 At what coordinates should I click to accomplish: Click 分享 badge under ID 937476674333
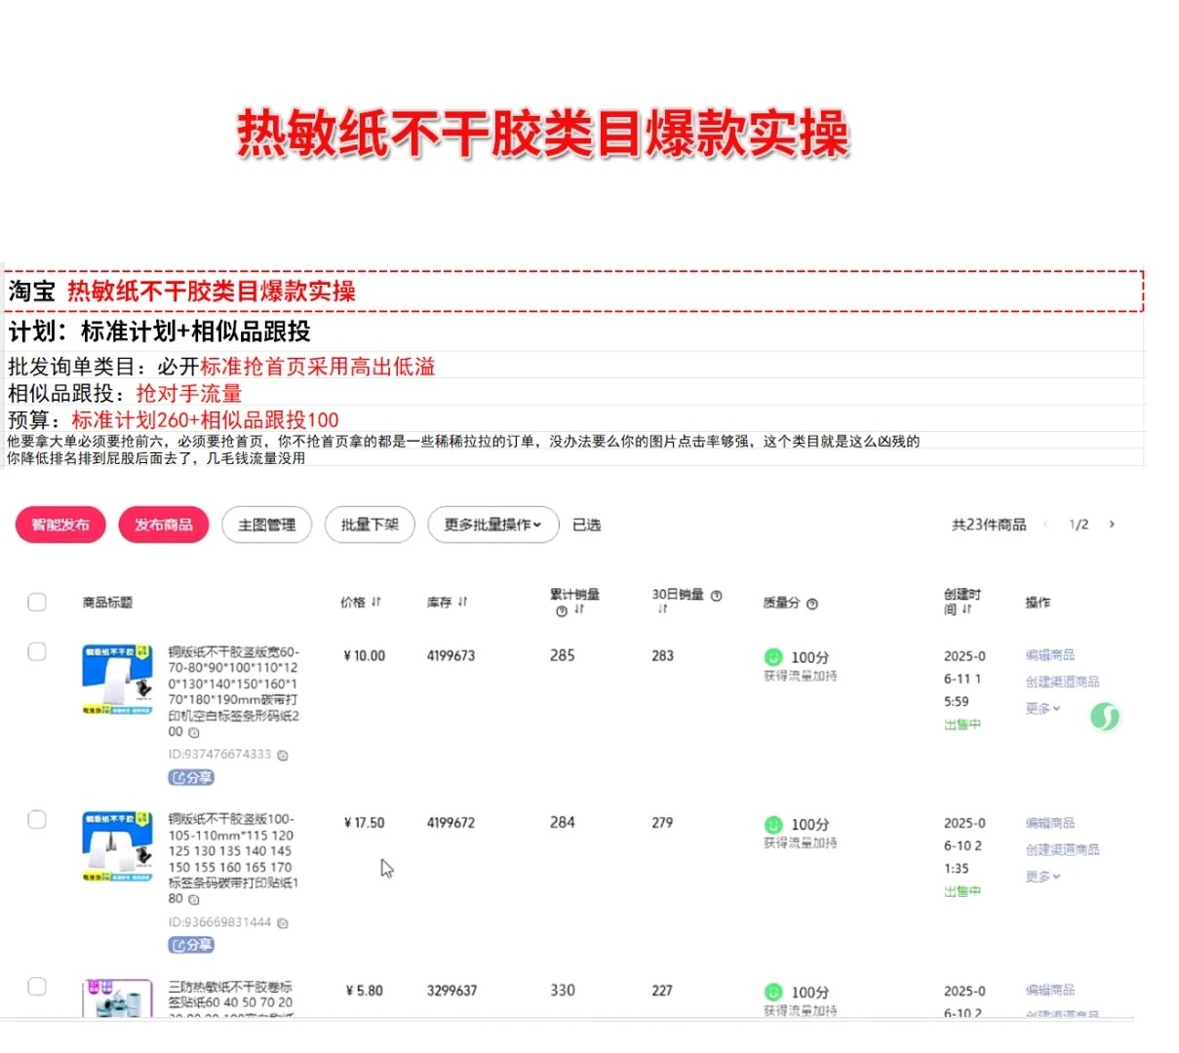pyautogui.click(x=191, y=777)
